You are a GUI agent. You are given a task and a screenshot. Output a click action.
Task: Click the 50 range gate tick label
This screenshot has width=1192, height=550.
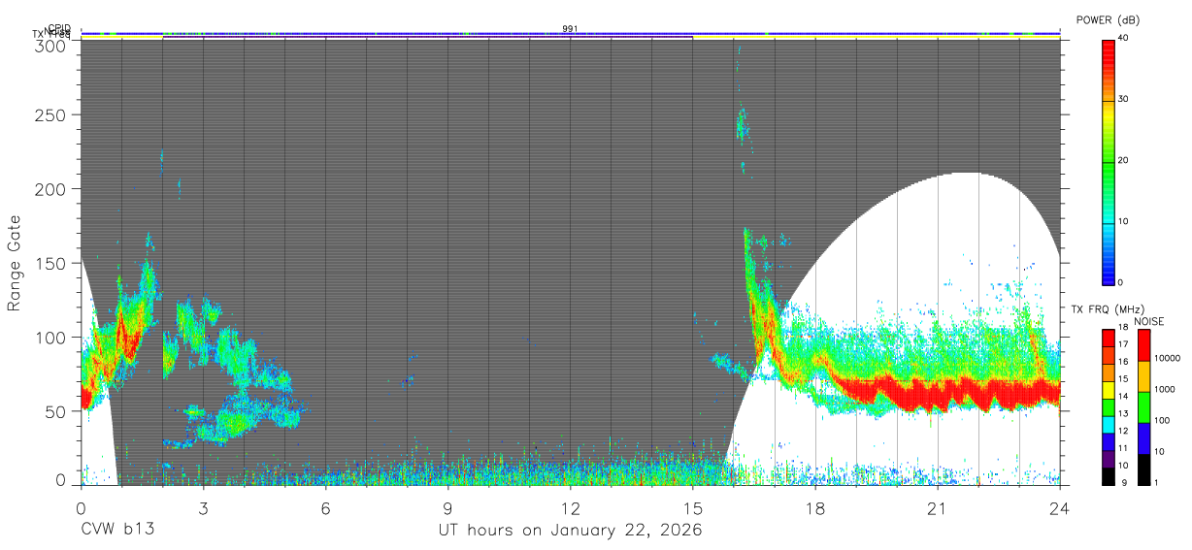point(56,411)
